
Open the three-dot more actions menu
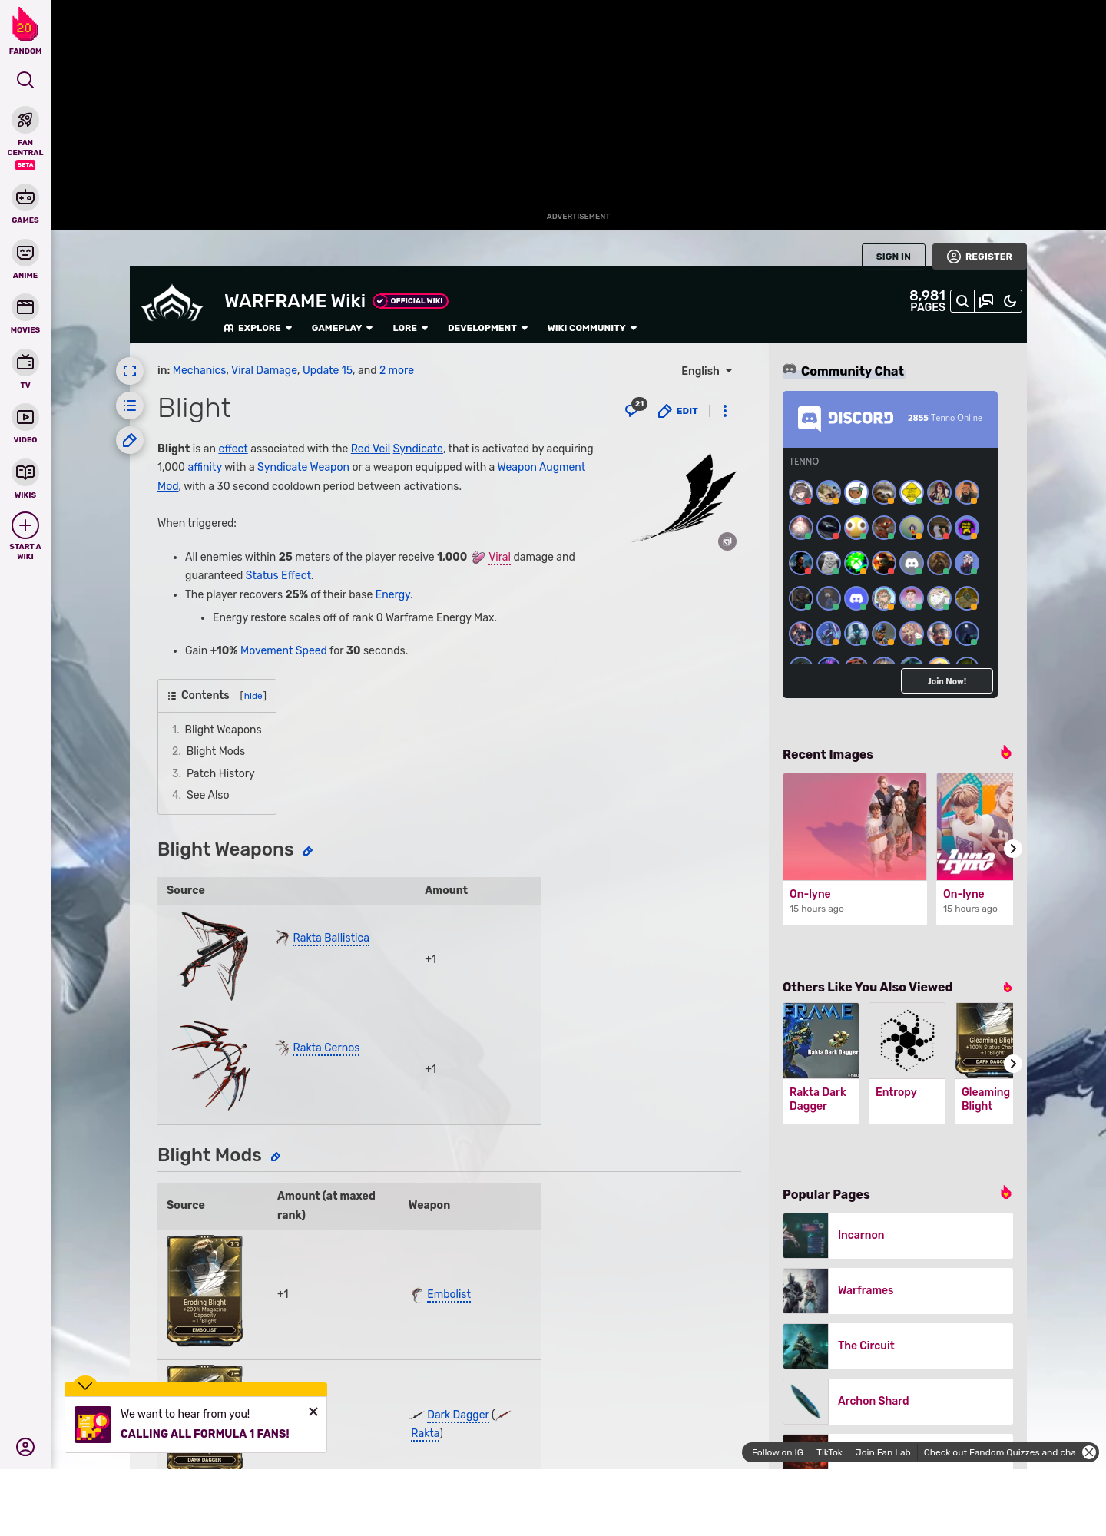725,411
